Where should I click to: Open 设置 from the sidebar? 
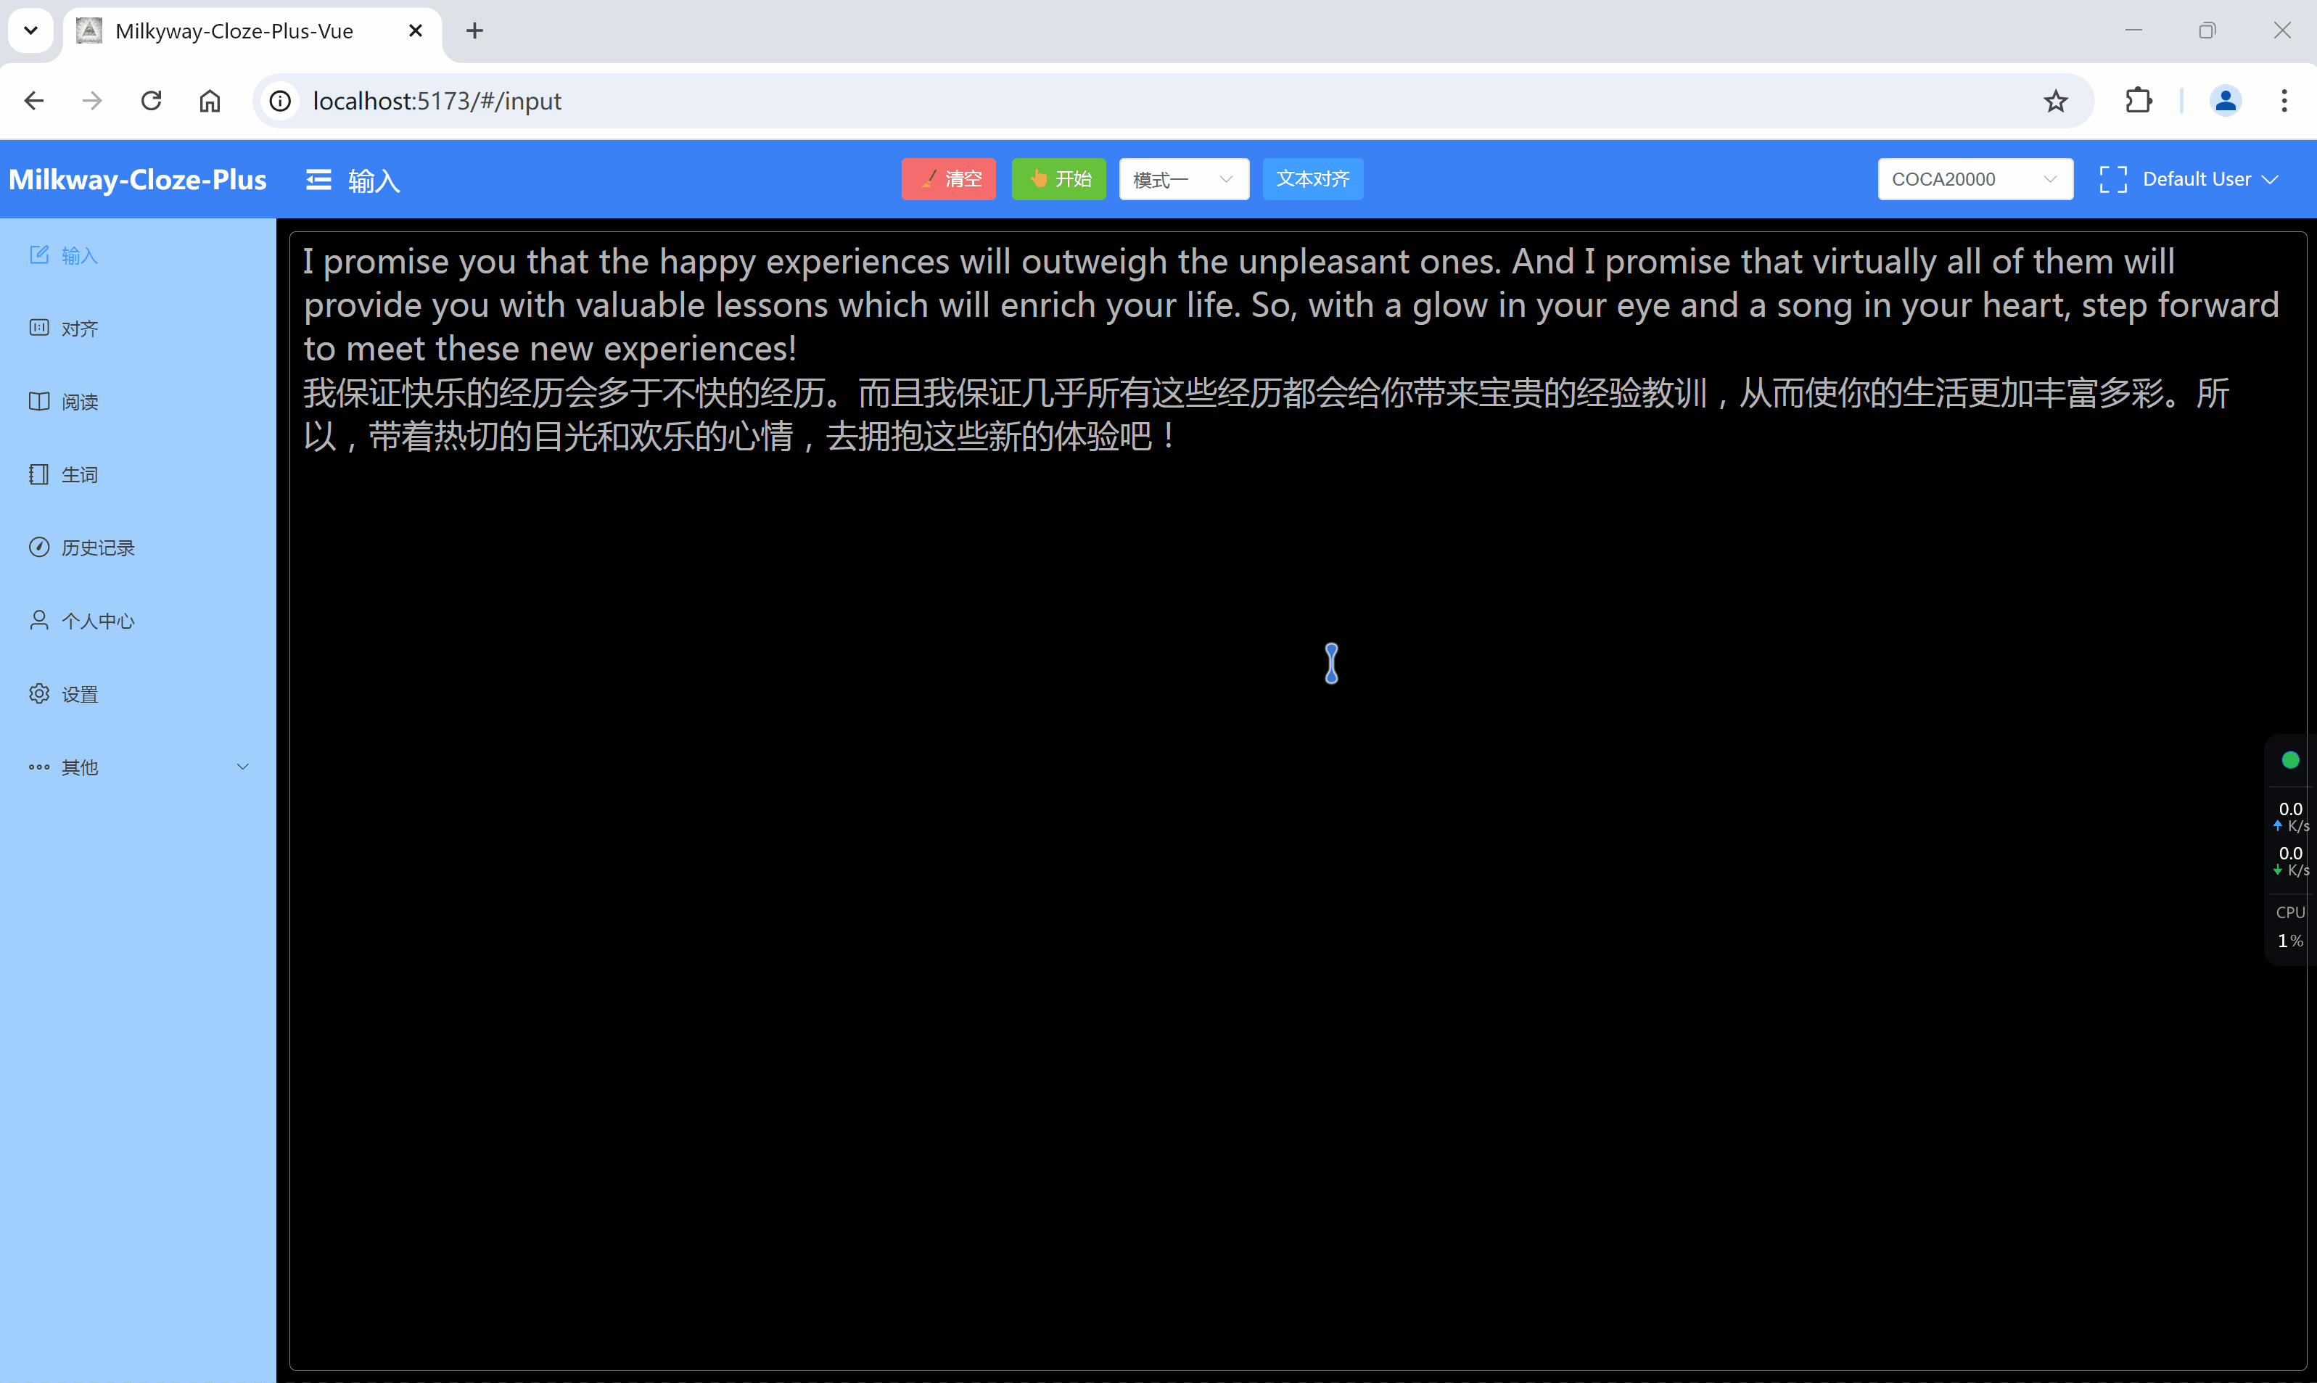tap(138, 694)
